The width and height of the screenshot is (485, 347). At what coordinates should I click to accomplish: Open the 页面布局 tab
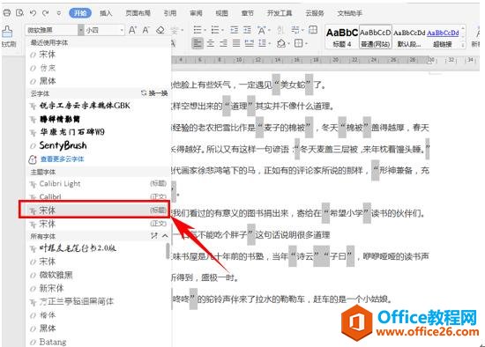coord(138,13)
